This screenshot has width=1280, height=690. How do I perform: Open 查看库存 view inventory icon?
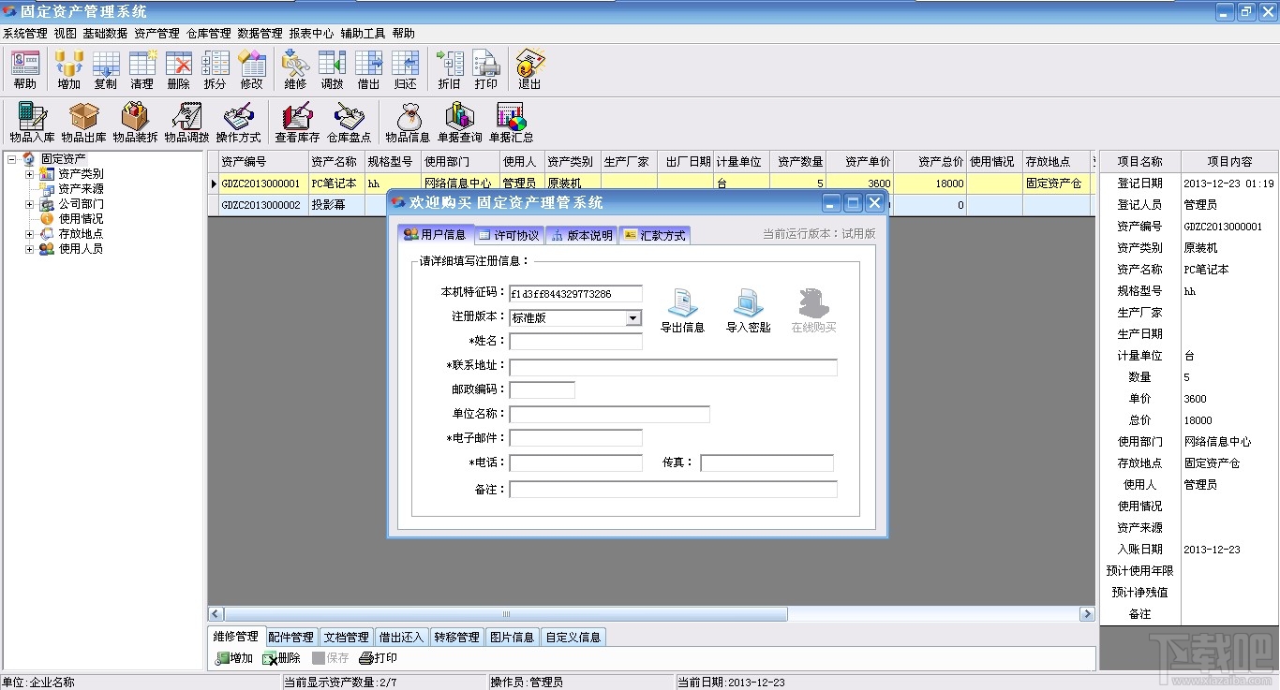pos(298,123)
